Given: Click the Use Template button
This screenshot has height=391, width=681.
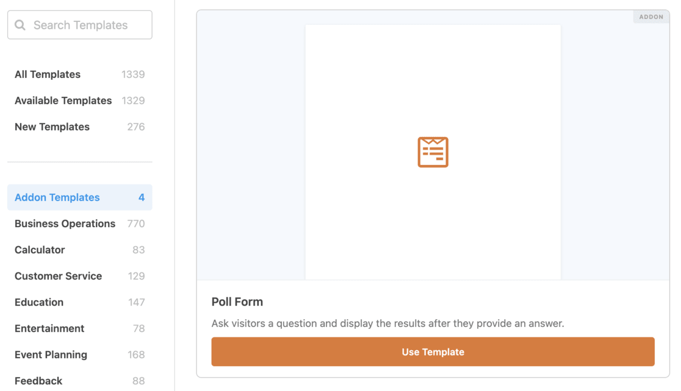Looking at the screenshot, I should (x=433, y=351).
